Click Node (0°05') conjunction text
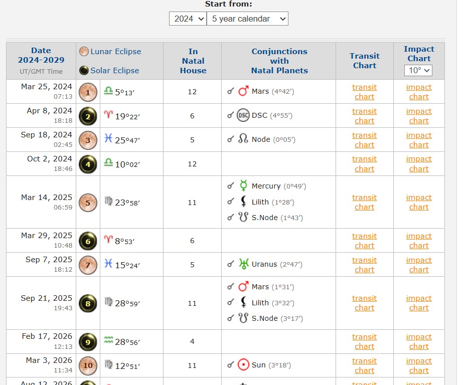Screen dimensions: 470x385 (273, 139)
